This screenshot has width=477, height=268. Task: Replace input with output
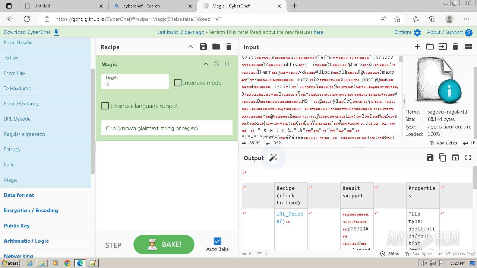tap(455, 157)
